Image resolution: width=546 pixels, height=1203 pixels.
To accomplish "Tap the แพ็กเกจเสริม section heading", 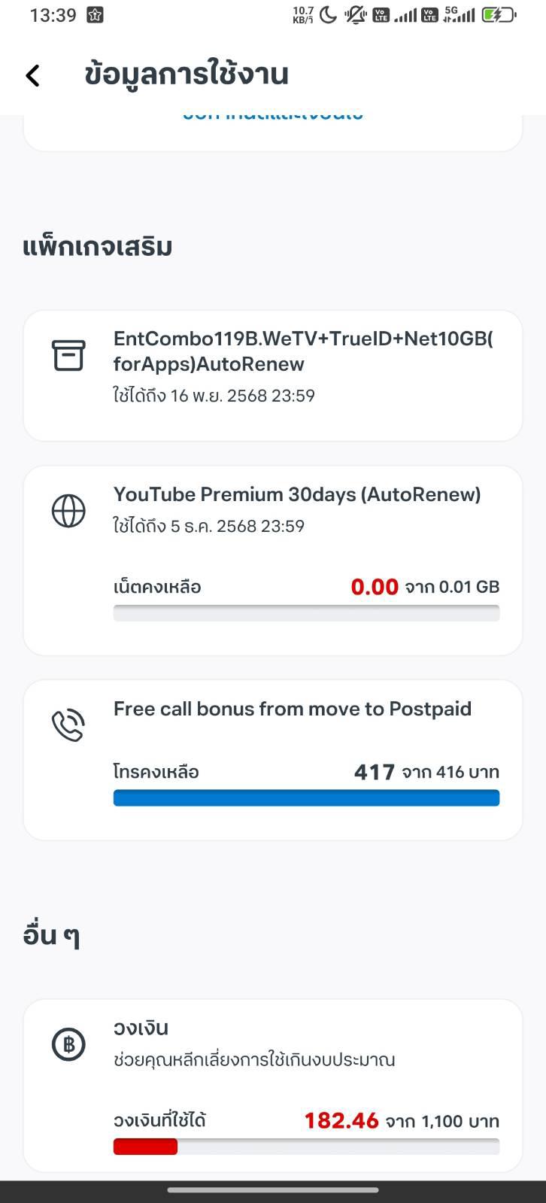I will [x=98, y=247].
